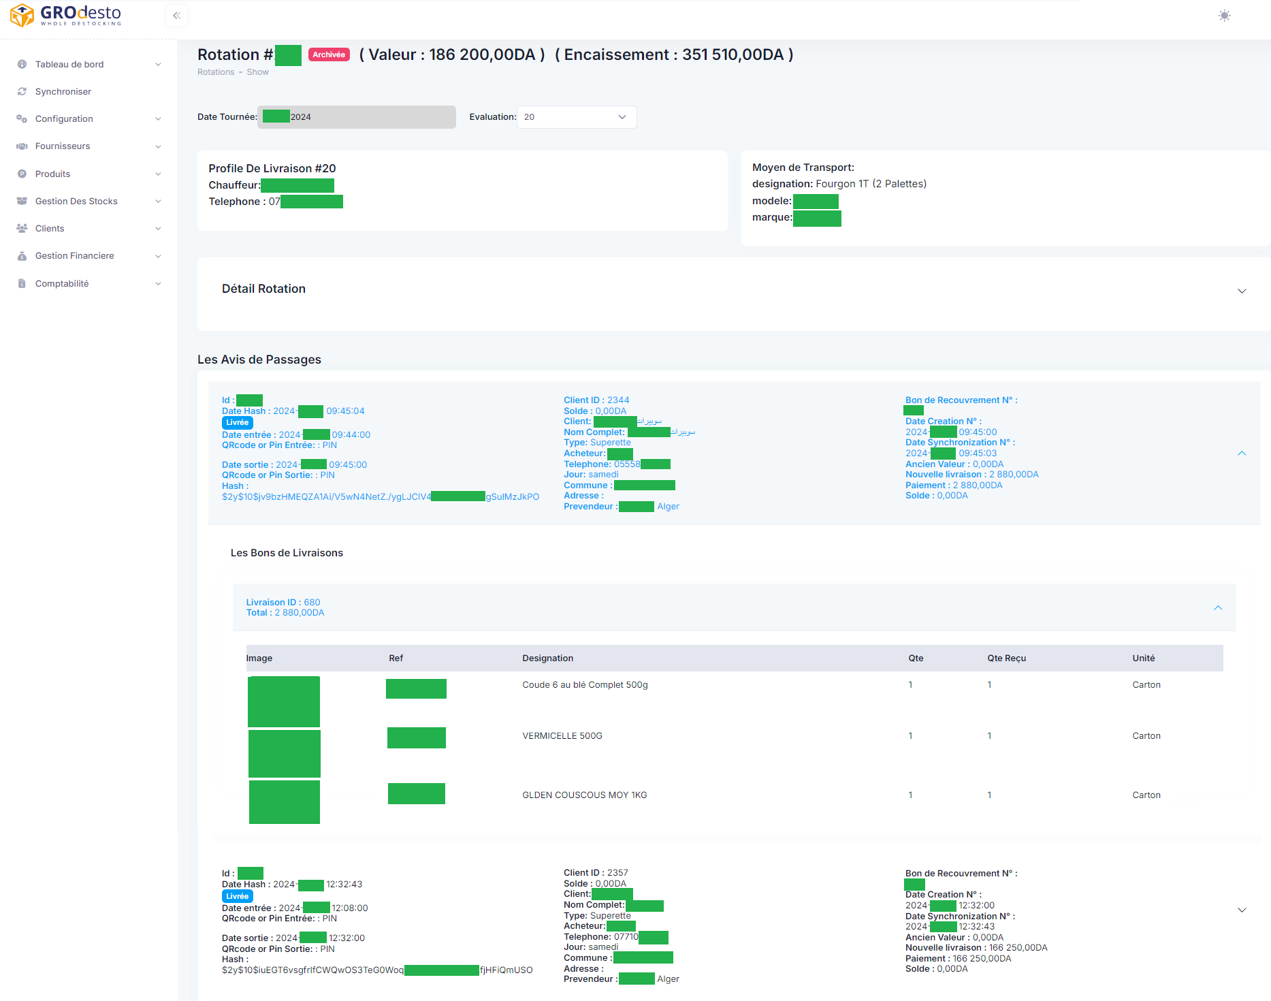Image resolution: width=1271 pixels, height=1001 pixels.
Task: Click 'Nouvelle livraison : 166 250,00DA' text
Action: 976,948
